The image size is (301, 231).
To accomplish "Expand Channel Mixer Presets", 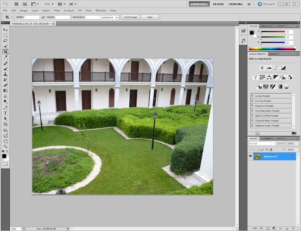I will point(253,120).
